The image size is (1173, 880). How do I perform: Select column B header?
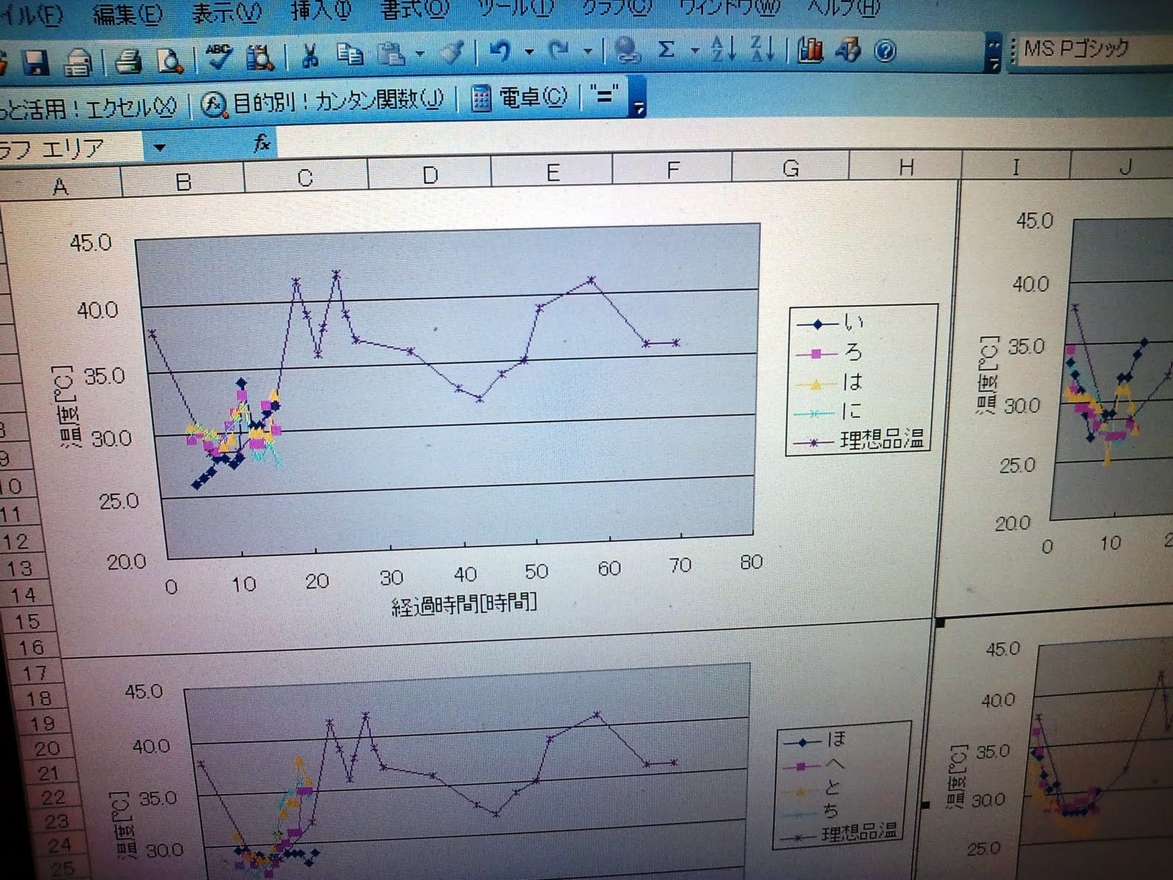coord(183,182)
